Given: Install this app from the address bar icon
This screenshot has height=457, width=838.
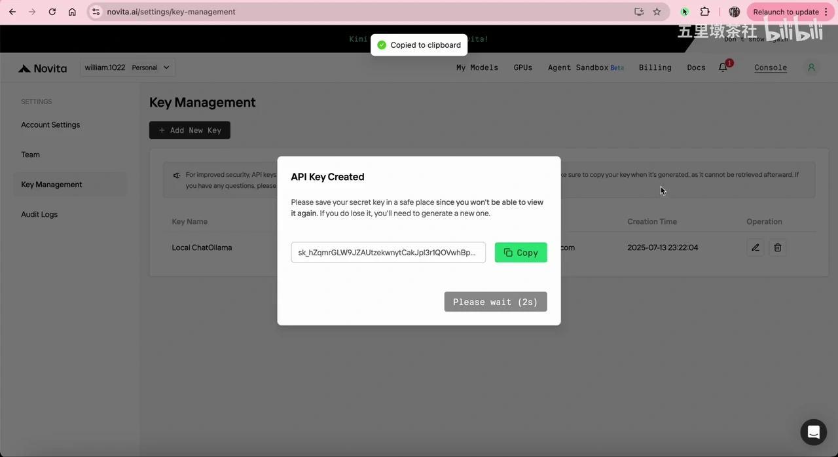Looking at the screenshot, I should [x=639, y=12].
